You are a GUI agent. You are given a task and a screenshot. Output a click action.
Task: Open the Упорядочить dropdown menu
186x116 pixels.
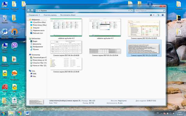coord(34,15)
